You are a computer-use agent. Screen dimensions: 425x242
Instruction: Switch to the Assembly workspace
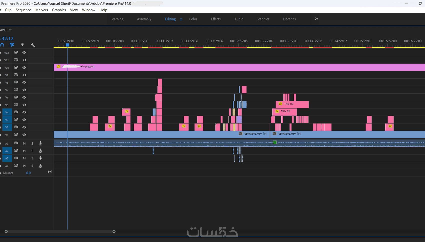(x=144, y=19)
